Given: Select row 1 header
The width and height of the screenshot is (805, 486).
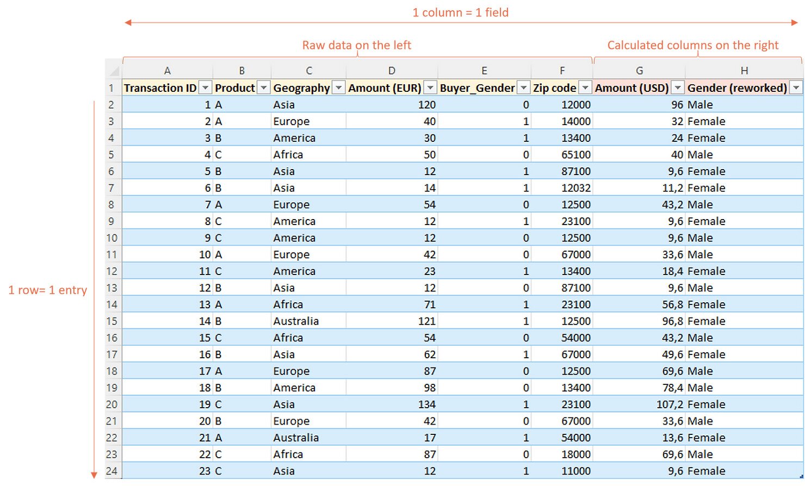Looking at the screenshot, I should 112,88.
